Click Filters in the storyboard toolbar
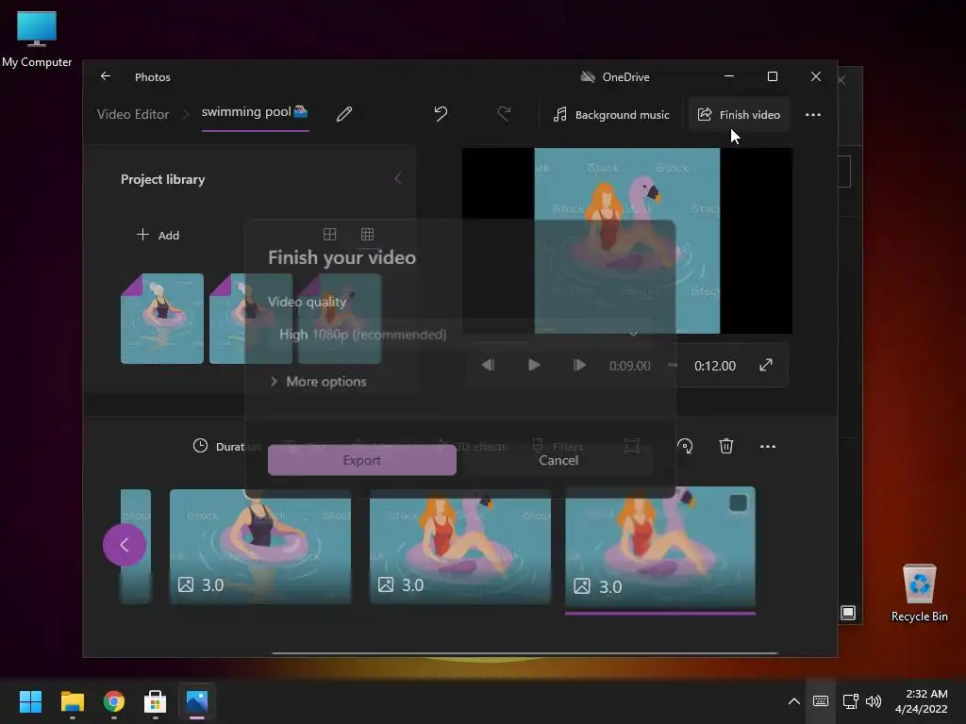The width and height of the screenshot is (966, 724). pos(558,446)
